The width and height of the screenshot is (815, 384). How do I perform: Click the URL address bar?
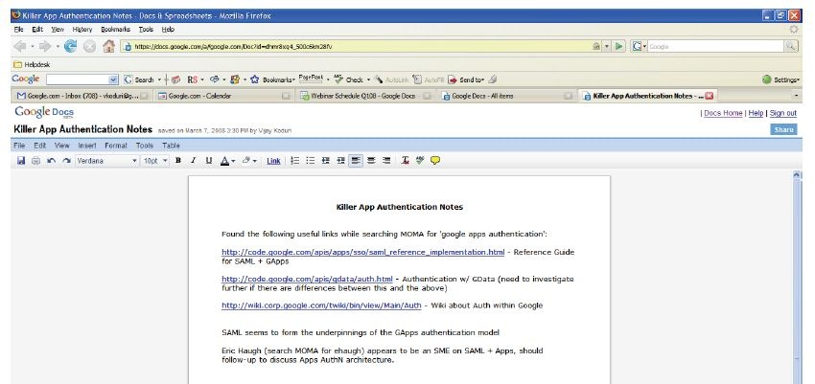click(361, 47)
